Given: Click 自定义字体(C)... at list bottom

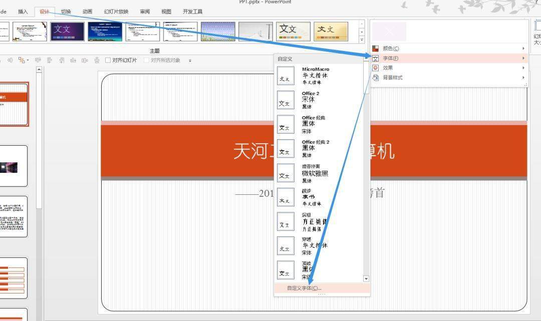Looking at the screenshot, I should click(x=322, y=288).
